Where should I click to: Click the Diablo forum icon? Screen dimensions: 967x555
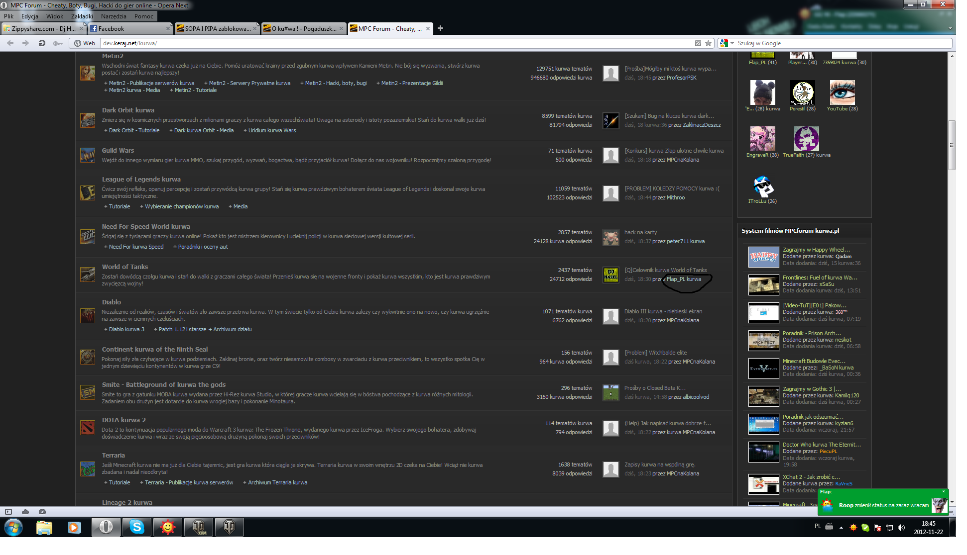click(x=88, y=315)
